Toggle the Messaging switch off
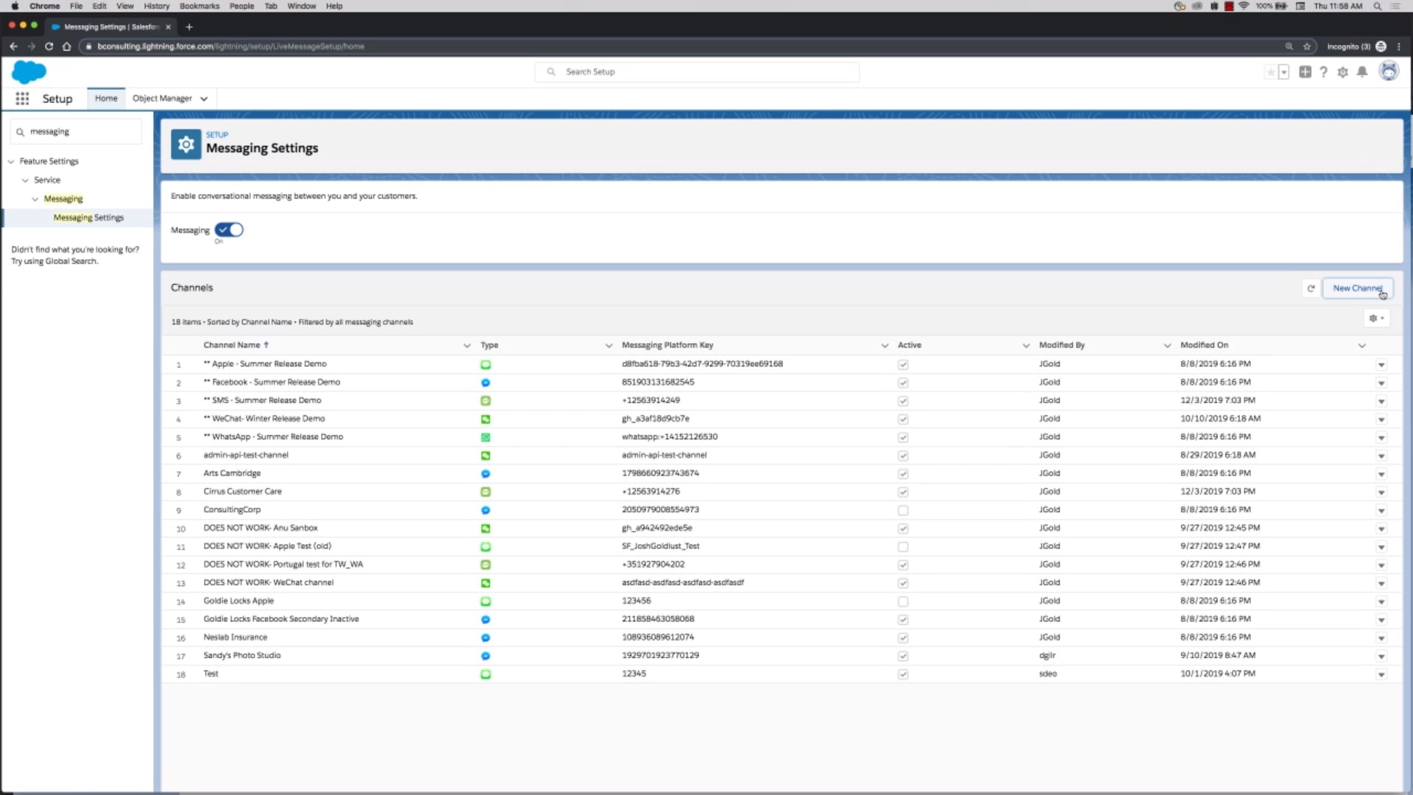 coord(229,230)
